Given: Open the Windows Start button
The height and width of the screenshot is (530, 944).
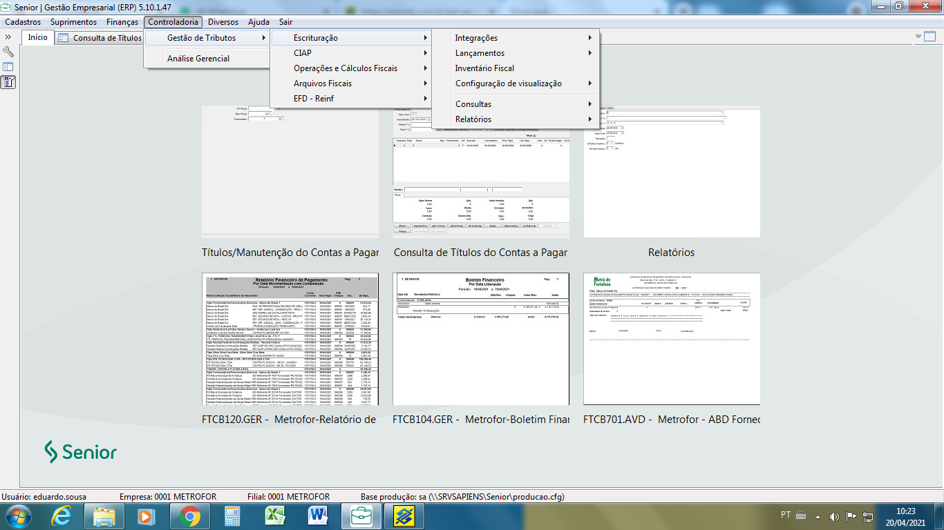Looking at the screenshot, I should pyautogui.click(x=18, y=516).
